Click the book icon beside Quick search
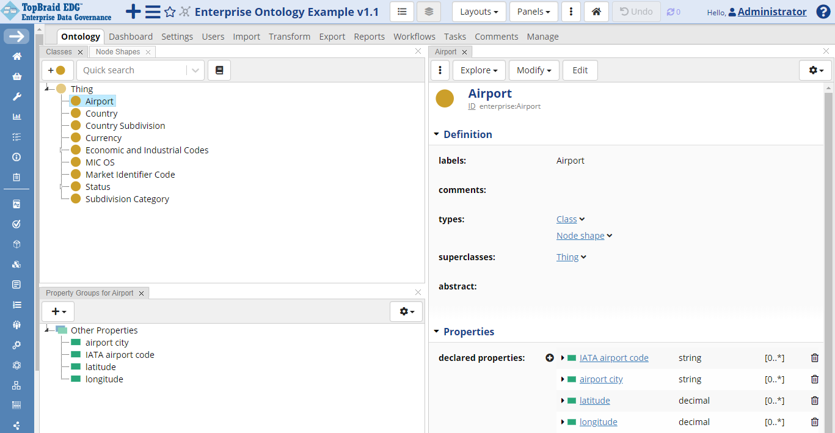 pyautogui.click(x=219, y=70)
